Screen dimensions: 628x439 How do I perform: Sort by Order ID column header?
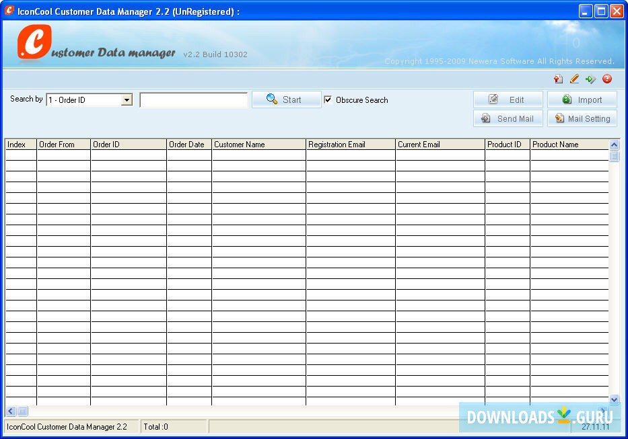coord(128,145)
